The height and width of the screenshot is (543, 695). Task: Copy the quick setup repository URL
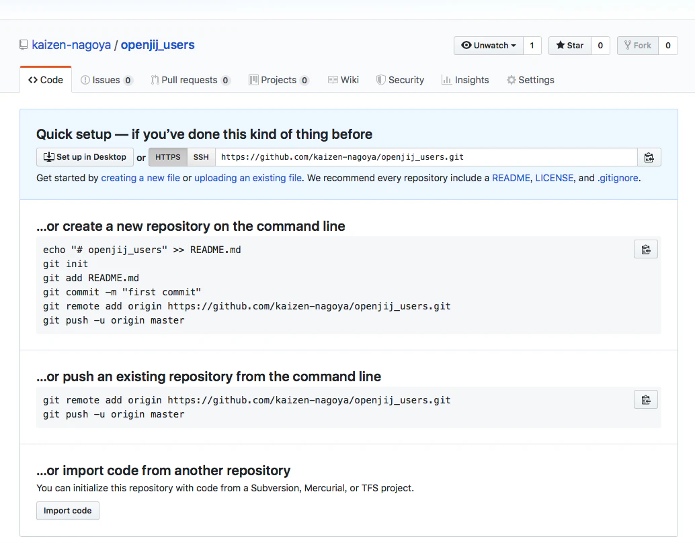(x=649, y=157)
